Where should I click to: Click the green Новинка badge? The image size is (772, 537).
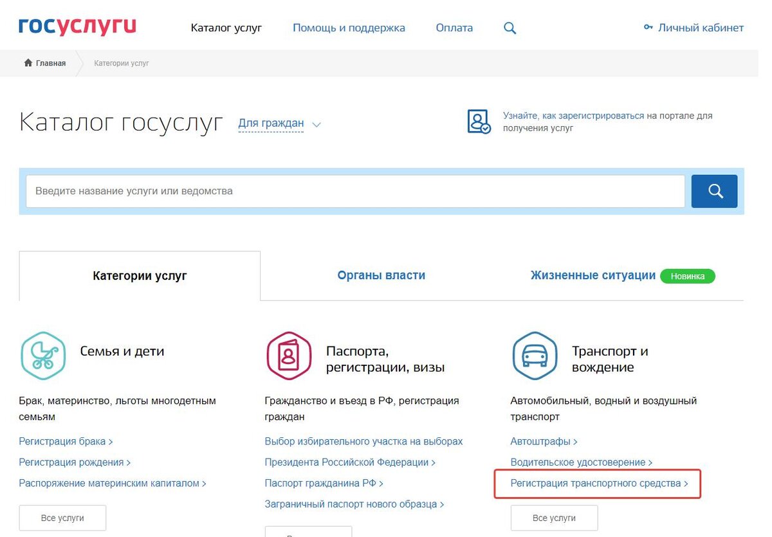pyautogui.click(x=688, y=276)
